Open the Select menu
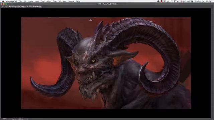The height and width of the screenshot is (120, 214). point(49,1)
